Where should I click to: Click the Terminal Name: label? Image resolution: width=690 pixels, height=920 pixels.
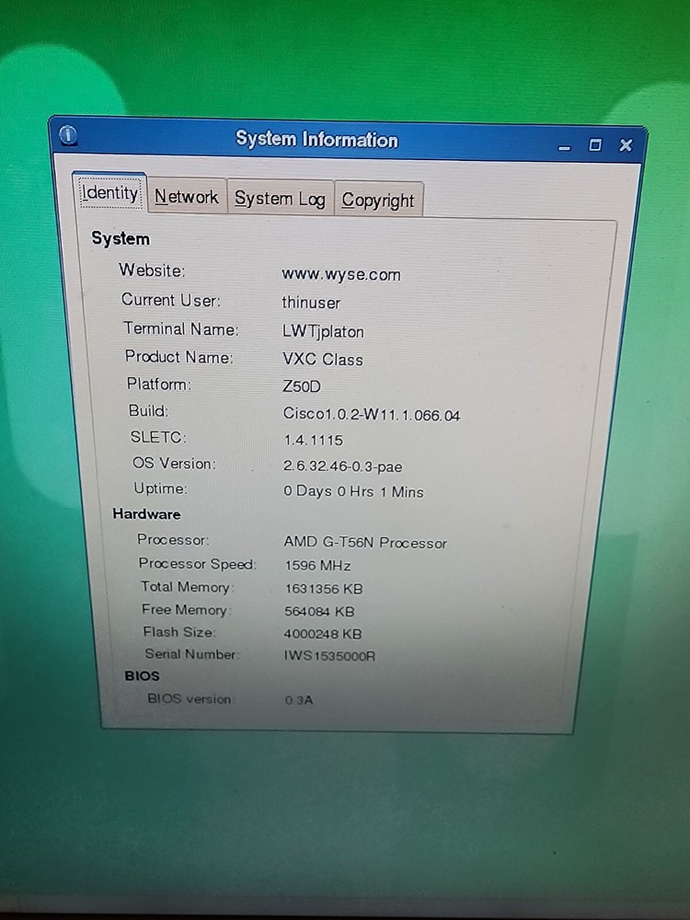point(180,328)
